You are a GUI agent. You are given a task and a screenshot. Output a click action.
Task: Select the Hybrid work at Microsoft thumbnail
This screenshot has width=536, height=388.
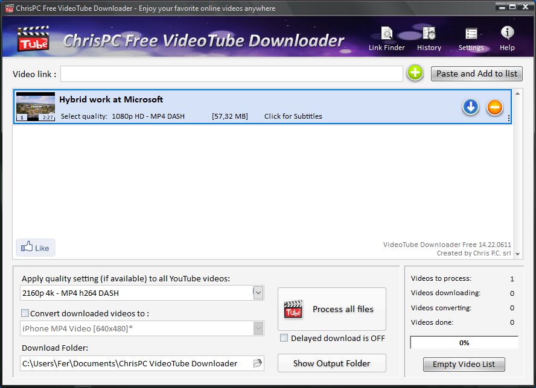pyautogui.click(x=36, y=107)
